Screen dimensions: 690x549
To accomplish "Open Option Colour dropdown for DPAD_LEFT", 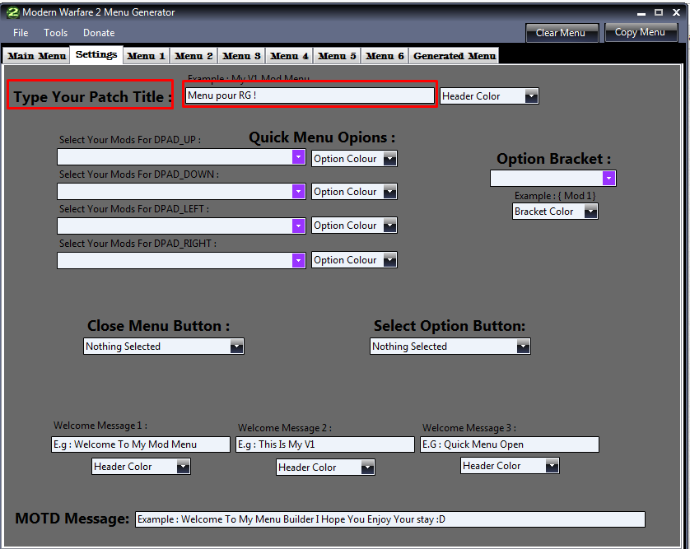I will 354,226.
